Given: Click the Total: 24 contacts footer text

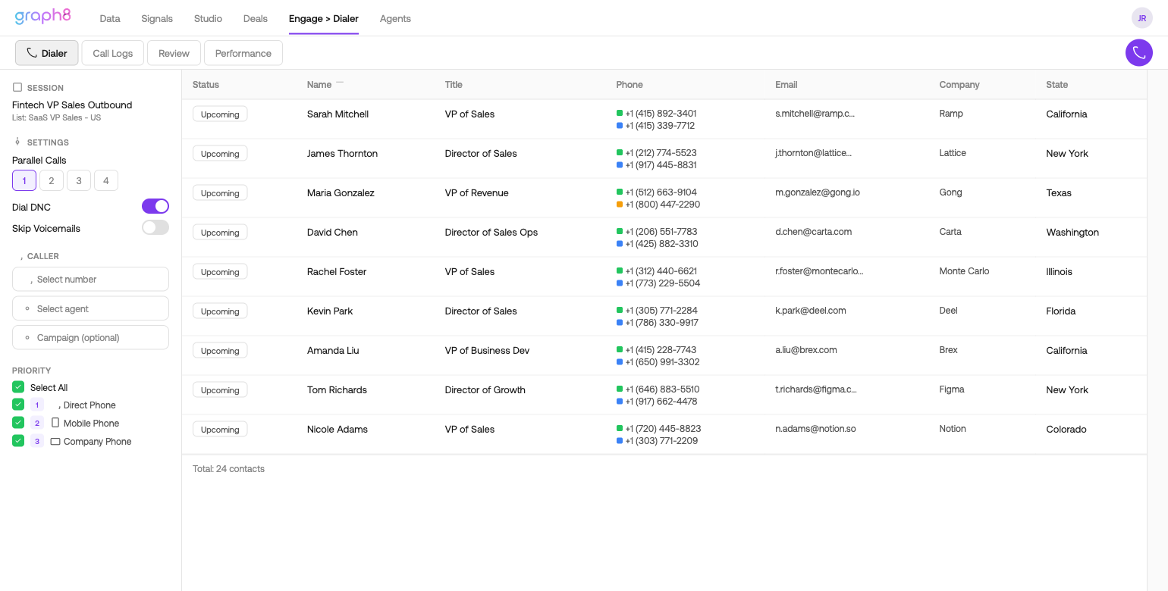Looking at the screenshot, I should click(228, 469).
